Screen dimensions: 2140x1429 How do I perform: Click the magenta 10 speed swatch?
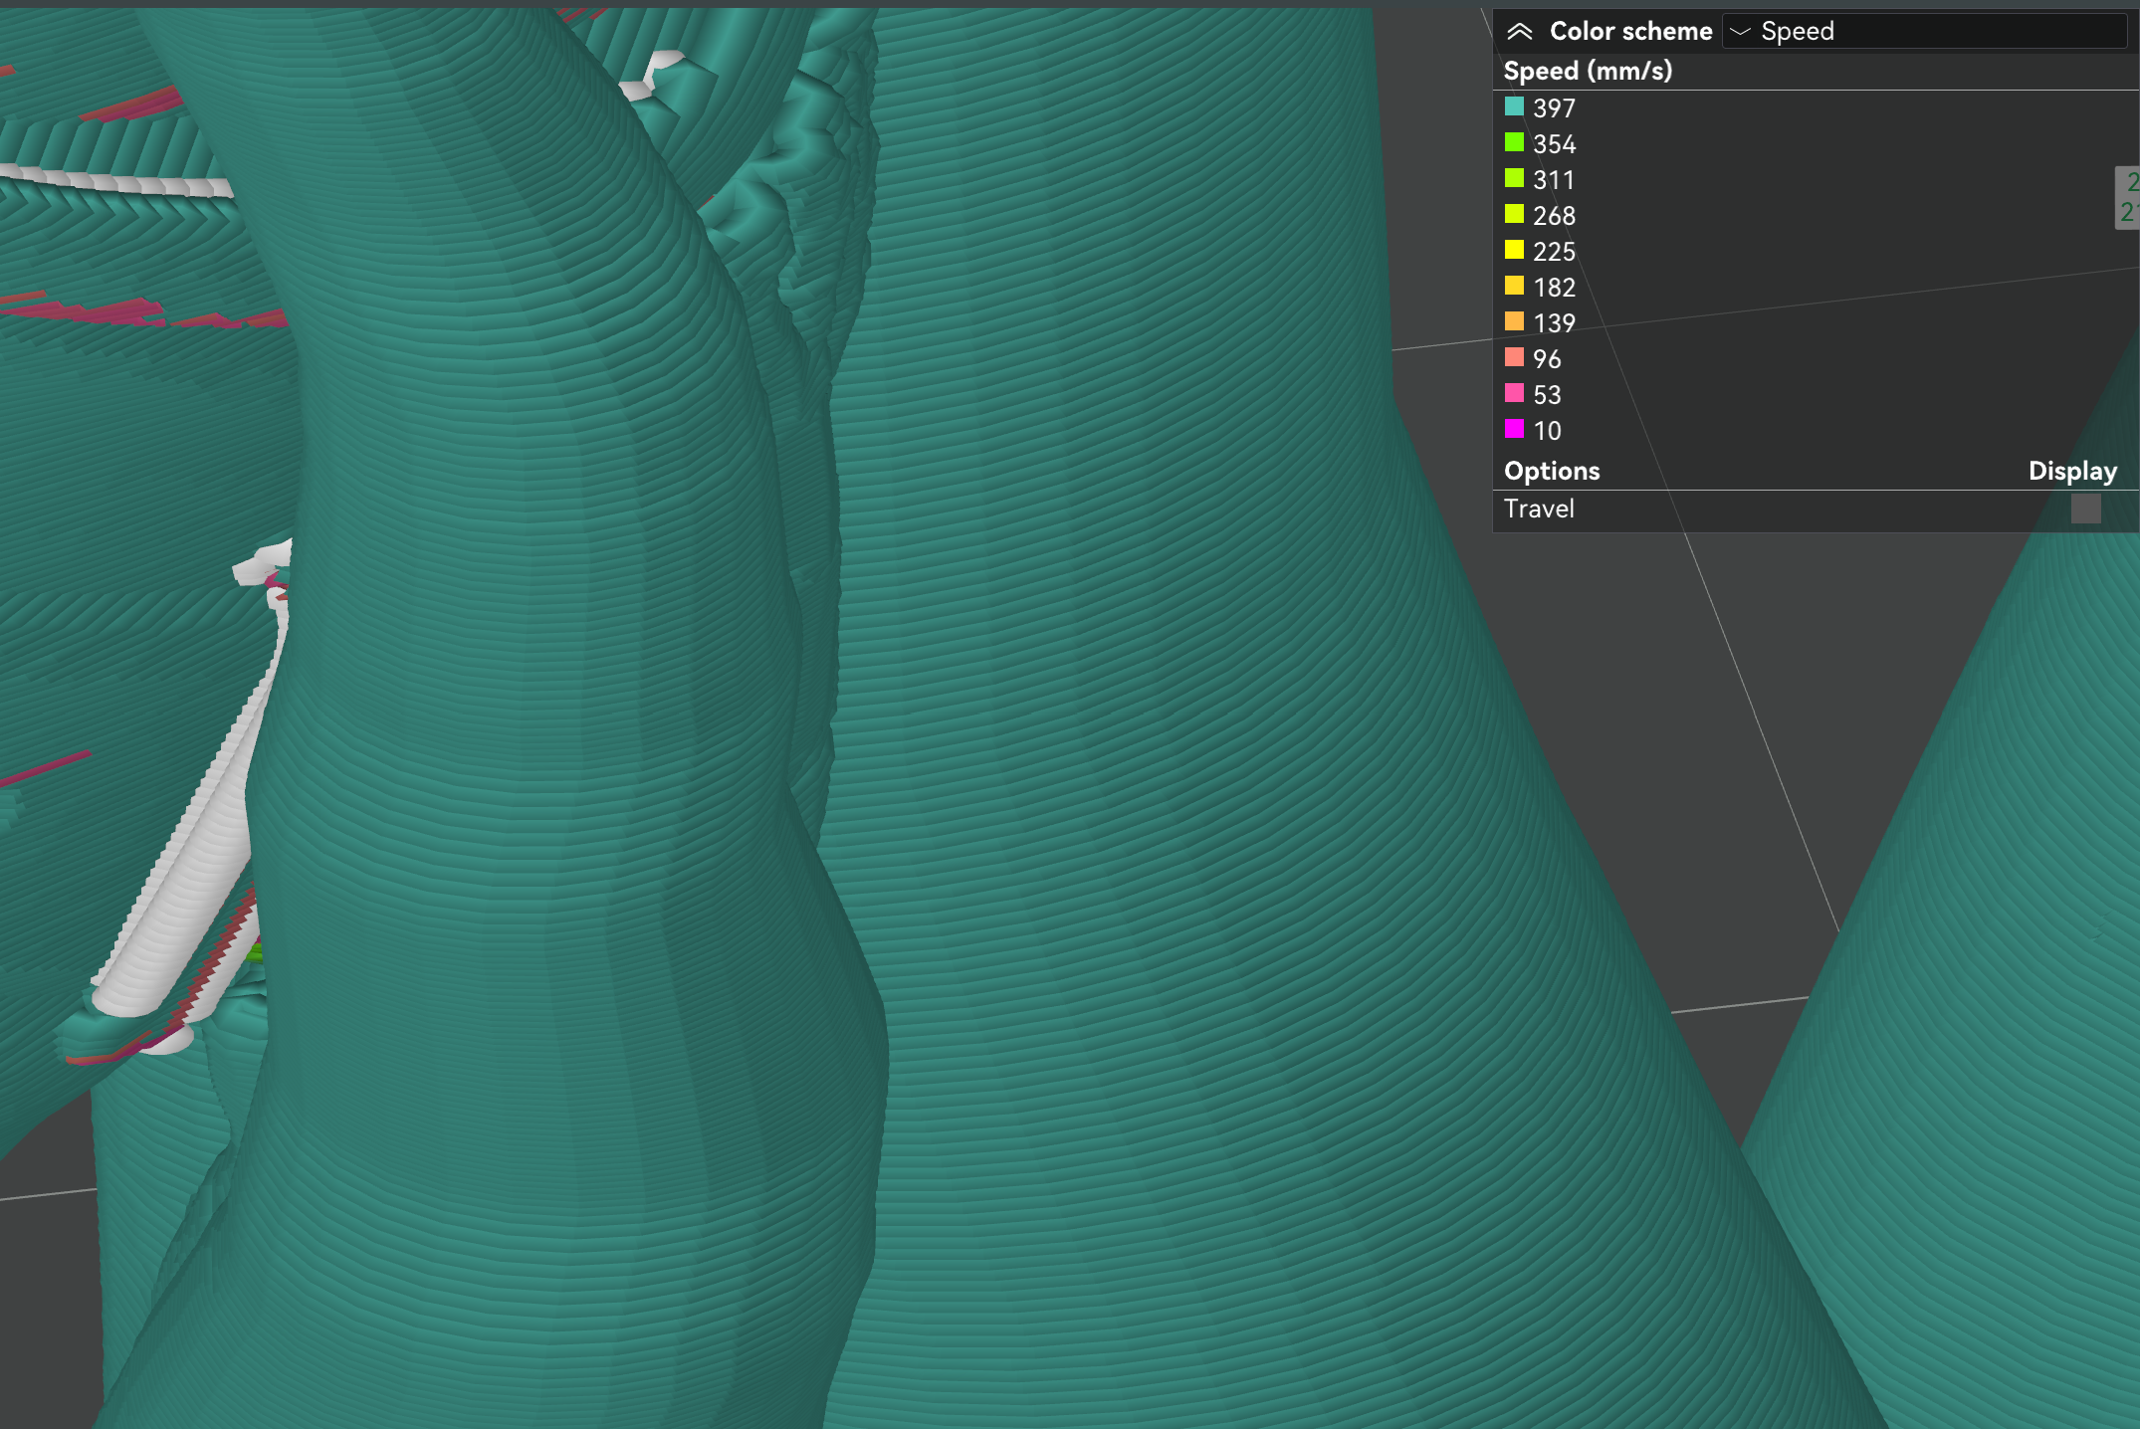coord(1514,427)
